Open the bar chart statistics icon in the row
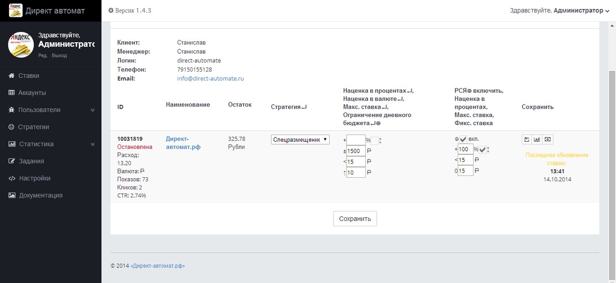The image size is (616, 283). (537, 139)
